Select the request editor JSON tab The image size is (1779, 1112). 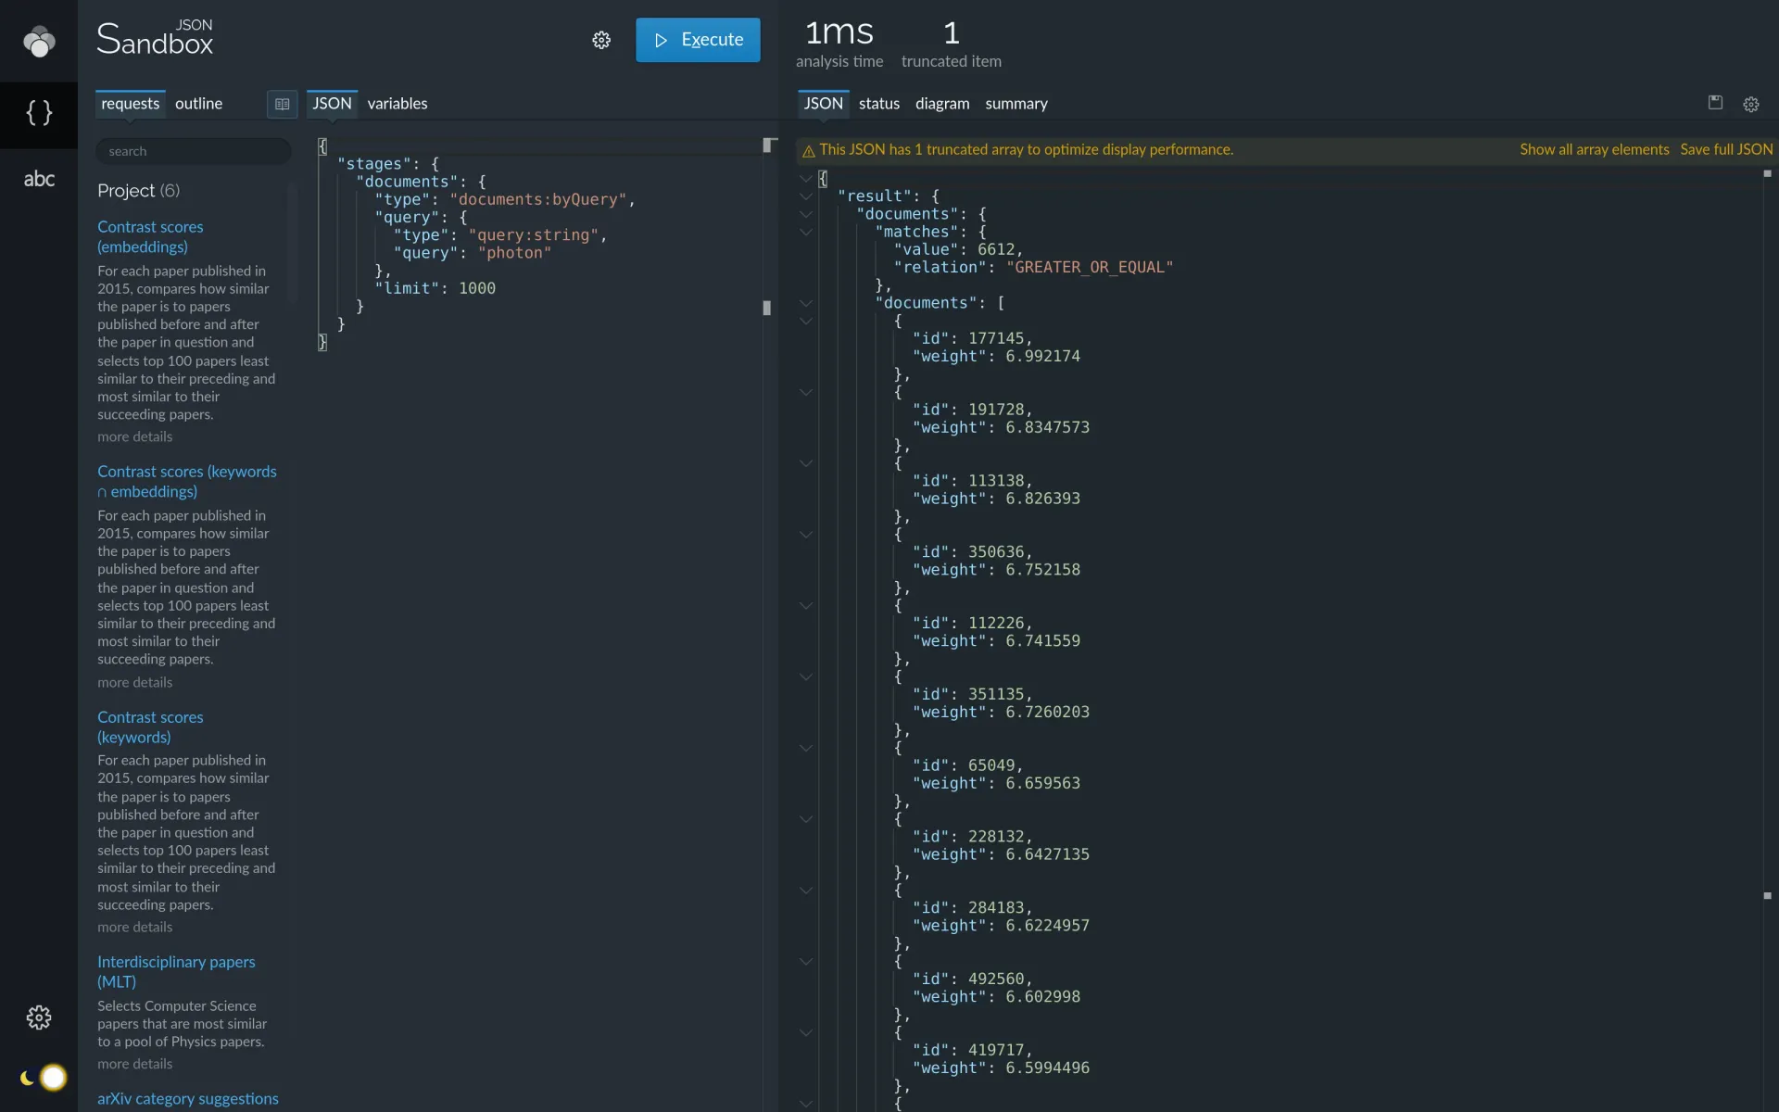coord(332,104)
